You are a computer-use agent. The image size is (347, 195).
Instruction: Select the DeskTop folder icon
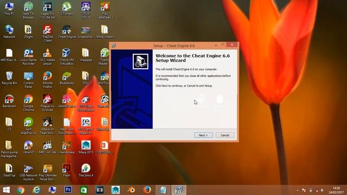(x=9, y=170)
